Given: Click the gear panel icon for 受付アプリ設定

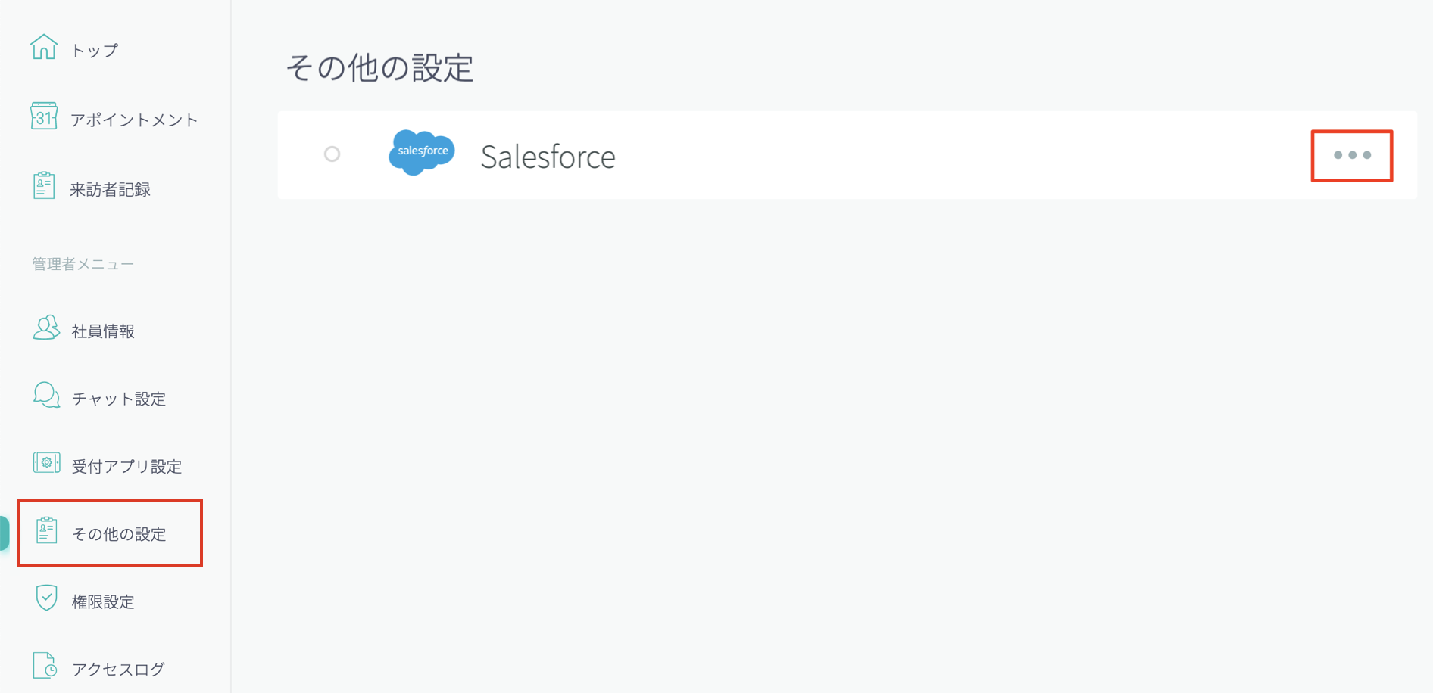Looking at the screenshot, I should (x=46, y=463).
